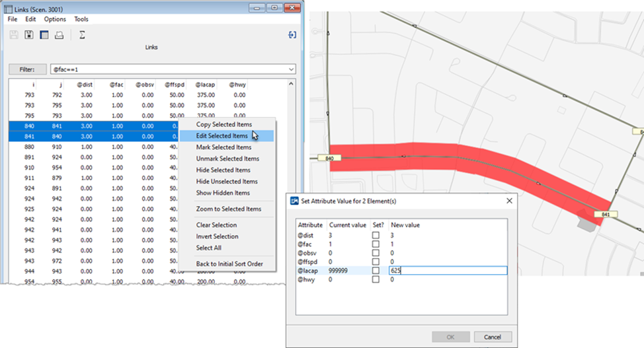Sort by the @lacap column header
Screen dimensions: 644x348
[x=205, y=85]
